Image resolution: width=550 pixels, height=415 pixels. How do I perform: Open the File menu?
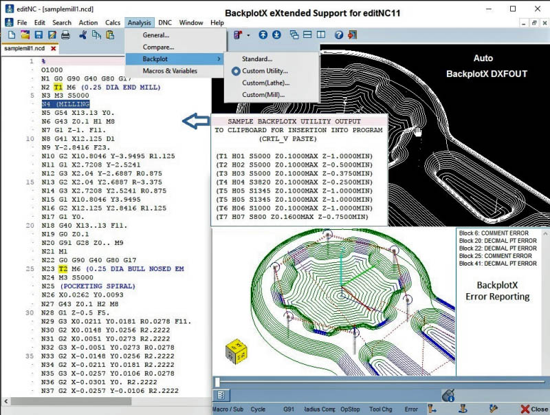pos(22,23)
